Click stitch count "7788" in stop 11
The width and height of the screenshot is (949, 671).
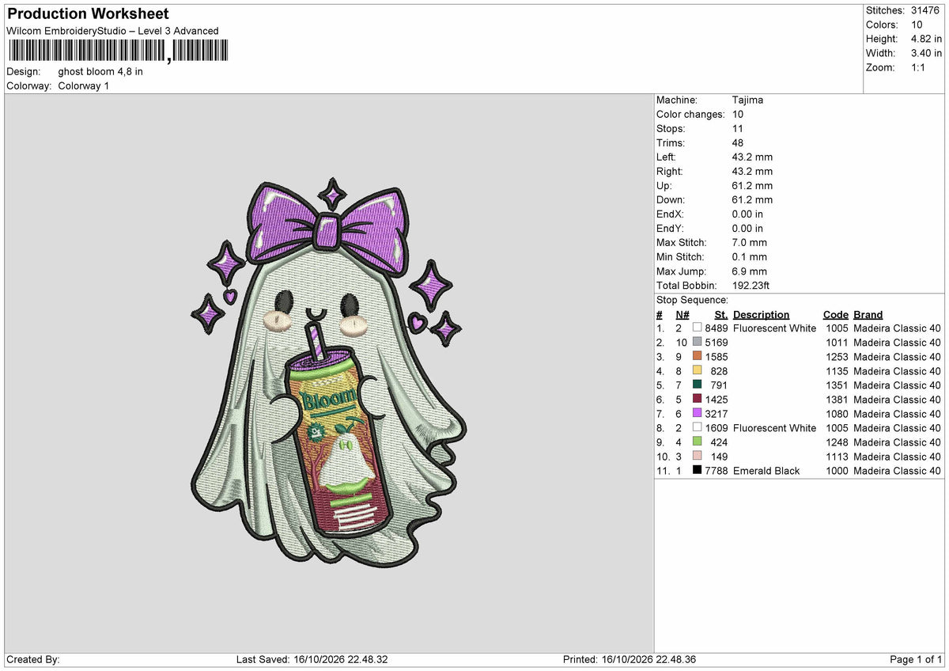click(716, 471)
